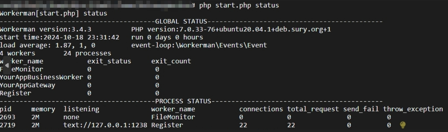Click the load average line

pos(48,45)
